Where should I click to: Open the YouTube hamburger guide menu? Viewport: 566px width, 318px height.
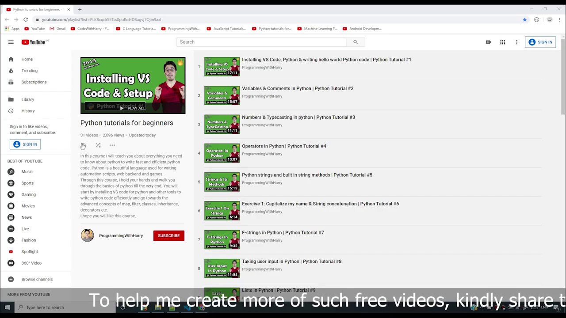coord(11,42)
